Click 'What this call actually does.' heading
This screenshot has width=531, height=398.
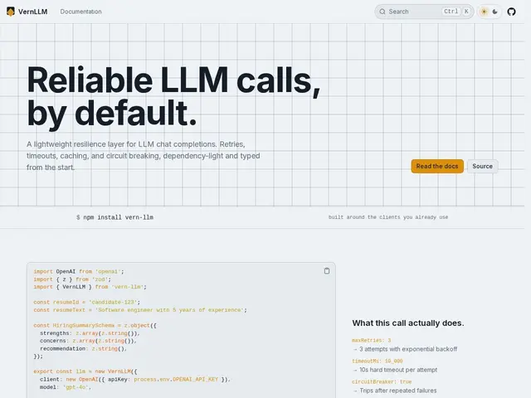coord(408,323)
